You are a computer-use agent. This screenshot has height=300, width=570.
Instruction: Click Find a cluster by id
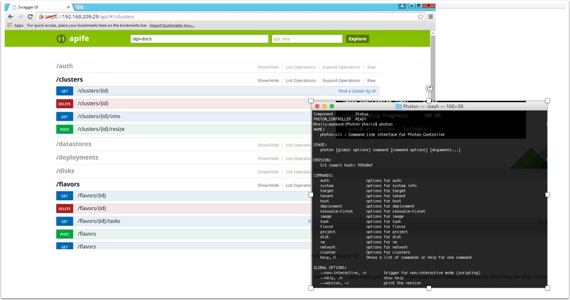pos(357,91)
